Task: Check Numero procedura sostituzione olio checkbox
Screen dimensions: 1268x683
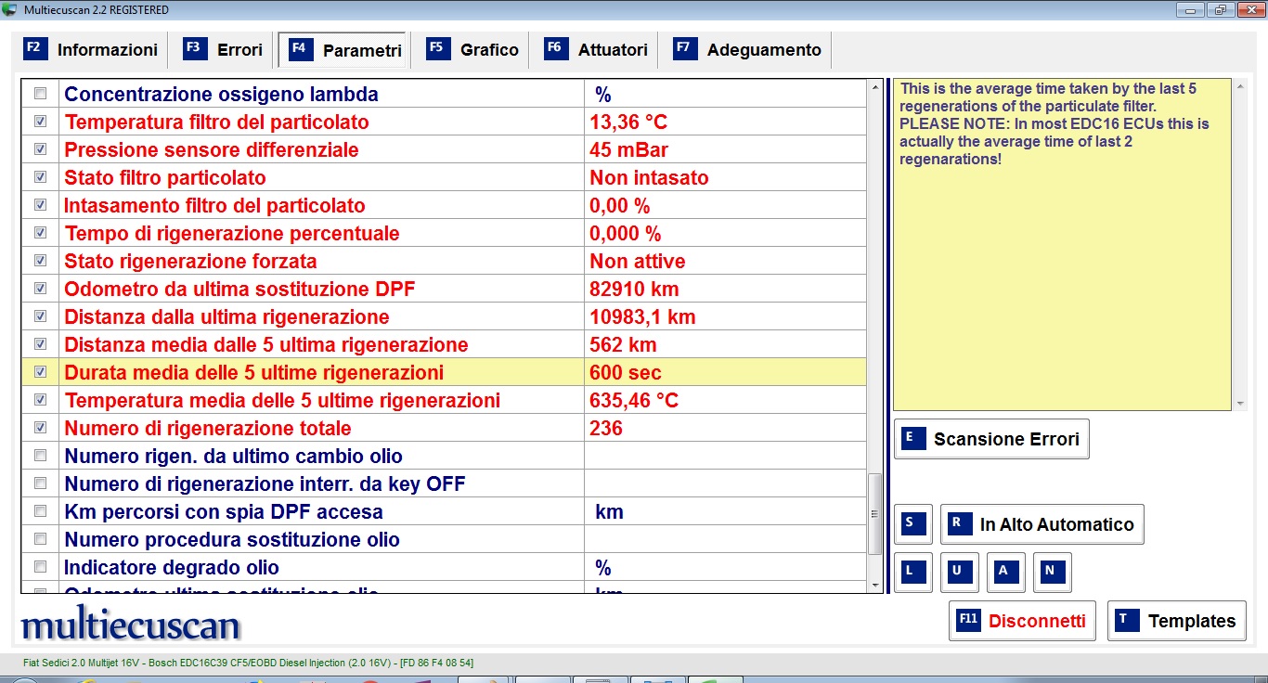Action: [x=40, y=539]
